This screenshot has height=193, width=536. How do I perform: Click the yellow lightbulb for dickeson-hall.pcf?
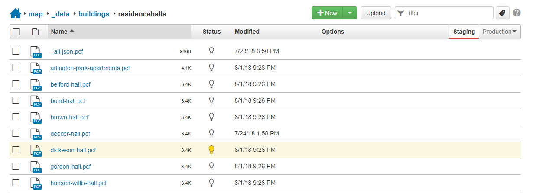coord(211,150)
